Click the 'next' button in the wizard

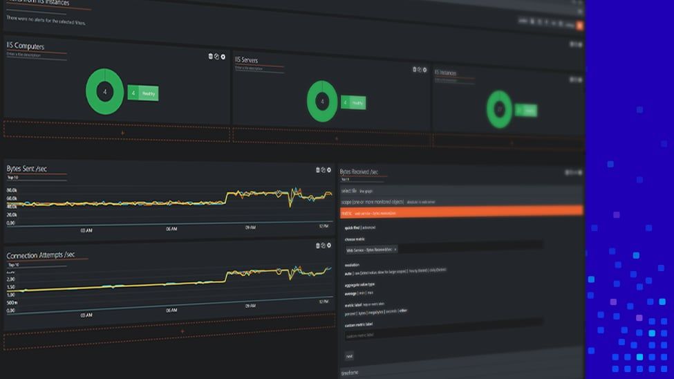pyautogui.click(x=349, y=355)
